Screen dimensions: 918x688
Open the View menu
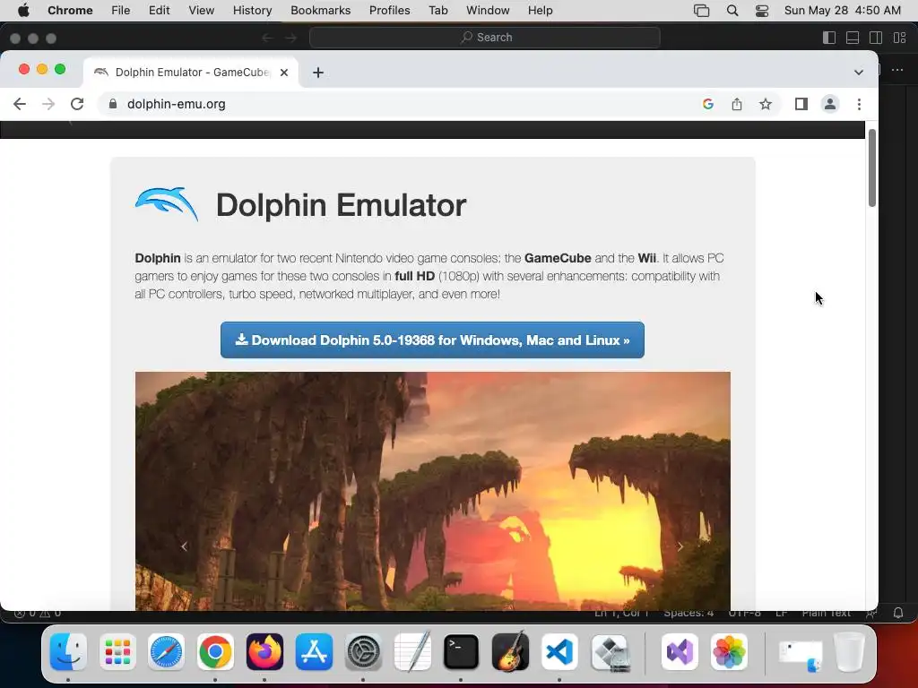pyautogui.click(x=202, y=11)
